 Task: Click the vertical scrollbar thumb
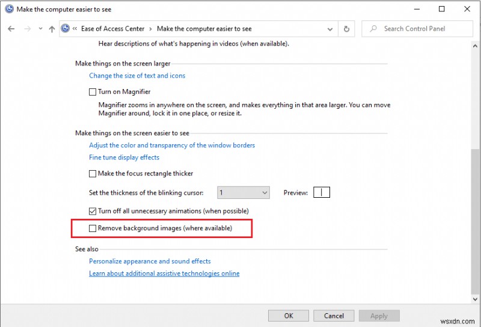475,221
